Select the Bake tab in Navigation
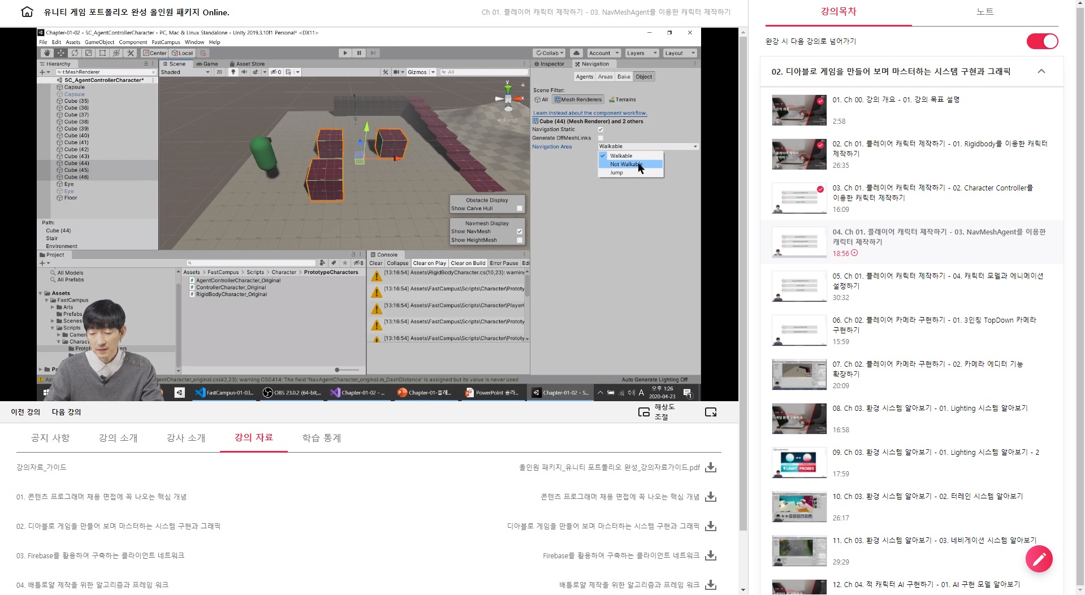Screen dimensions: 1085x595 click(624, 77)
